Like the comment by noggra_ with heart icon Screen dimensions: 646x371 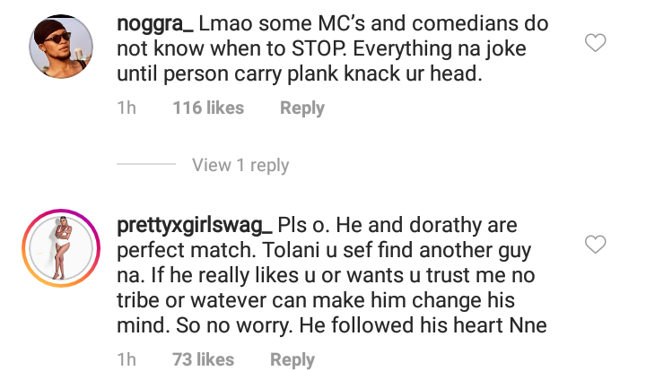point(596,43)
